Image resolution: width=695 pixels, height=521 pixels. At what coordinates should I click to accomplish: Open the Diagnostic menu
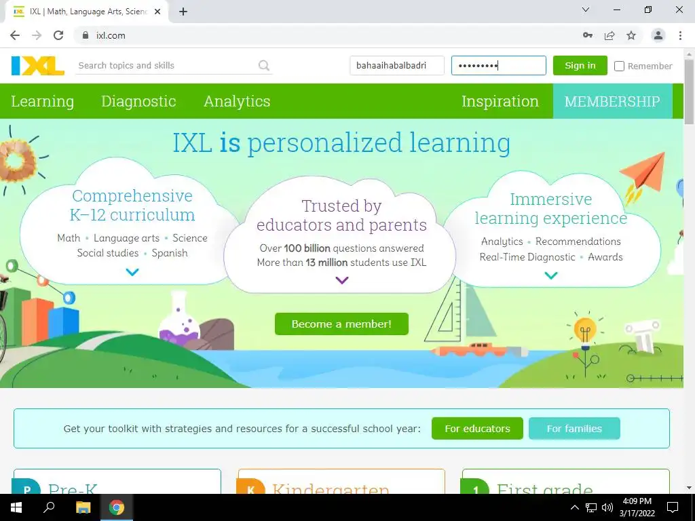point(138,102)
